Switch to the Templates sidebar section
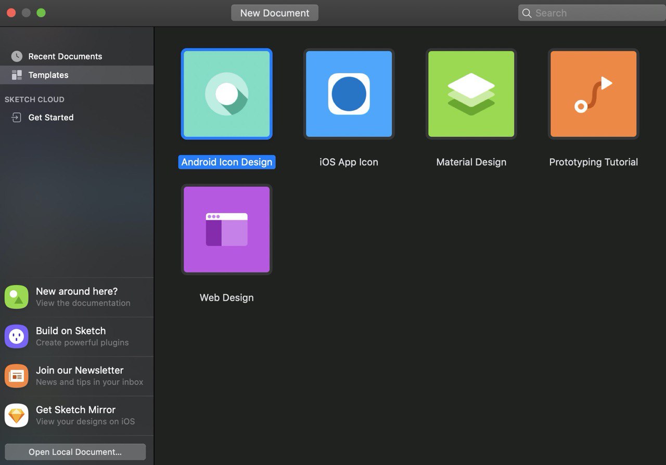 (77, 75)
